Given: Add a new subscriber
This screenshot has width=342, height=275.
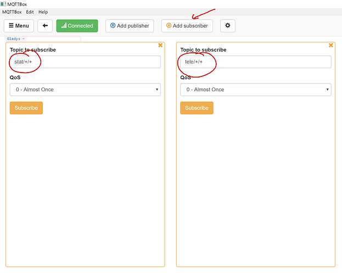Looking at the screenshot, I should 187,26.
